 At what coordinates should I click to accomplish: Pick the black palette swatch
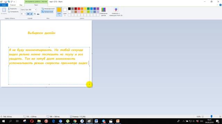click(x=69, y=9)
